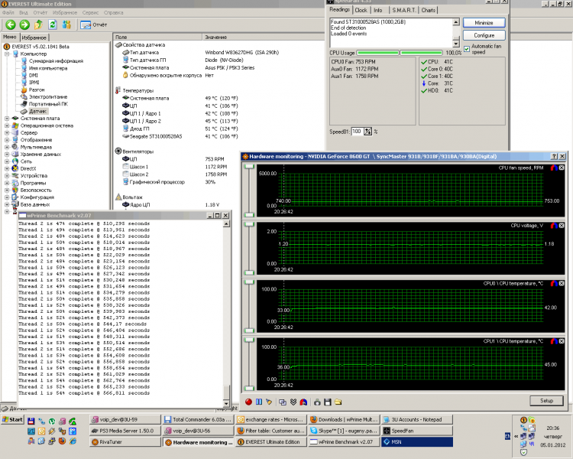Toggle the magnet icon on CPU1 temperature graph
Viewport: 573px width, 459px height.
click(x=554, y=341)
